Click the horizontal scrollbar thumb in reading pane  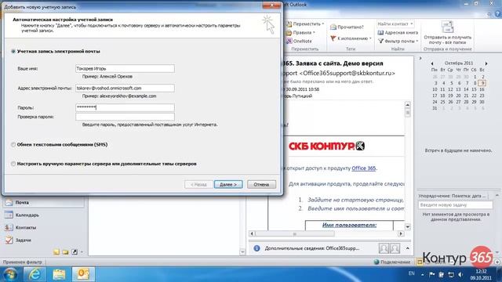295,233
